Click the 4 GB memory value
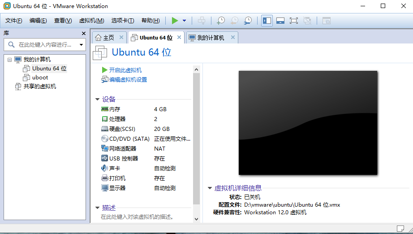Viewport: 413px width, 234px height. tap(160, 109)
